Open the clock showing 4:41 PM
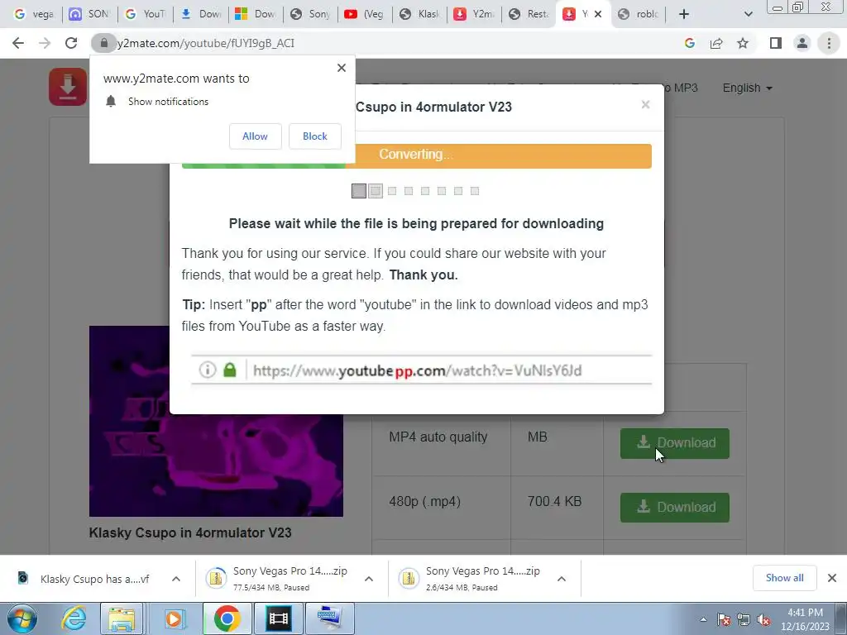The height and width of the screenshot is (635, 847). [805, 619]
